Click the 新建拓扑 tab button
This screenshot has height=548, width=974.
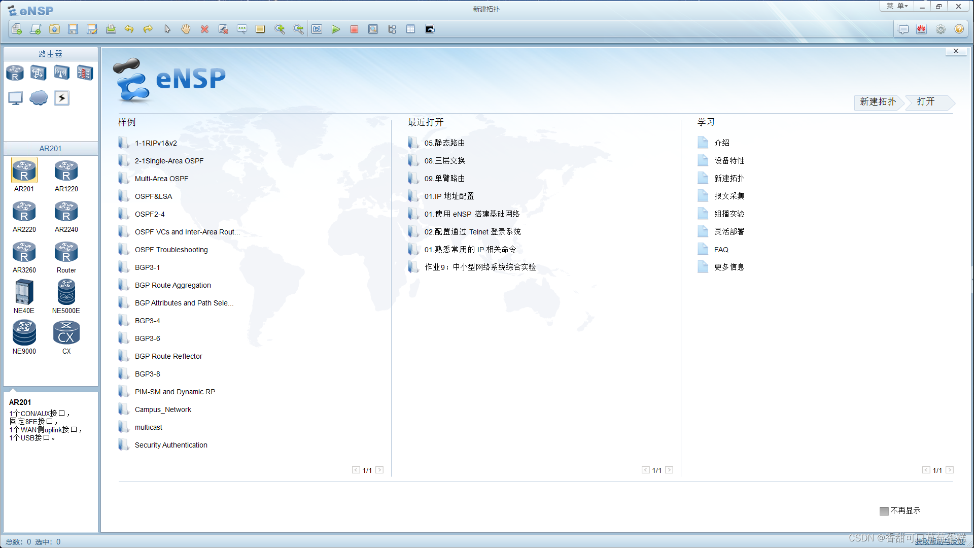tap(878, 102)
